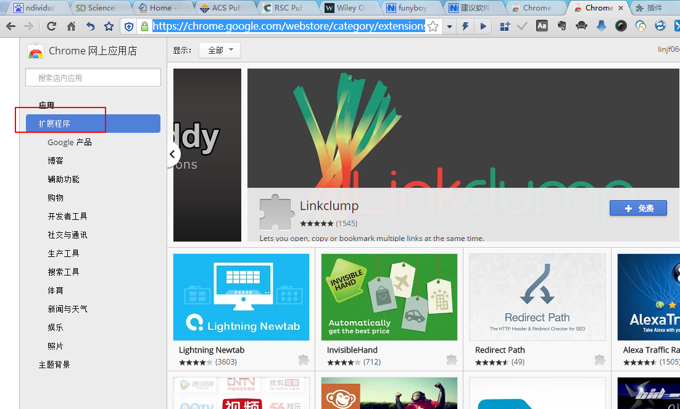Click the Aa dictionary extension icon

click(x=542, y=26)
